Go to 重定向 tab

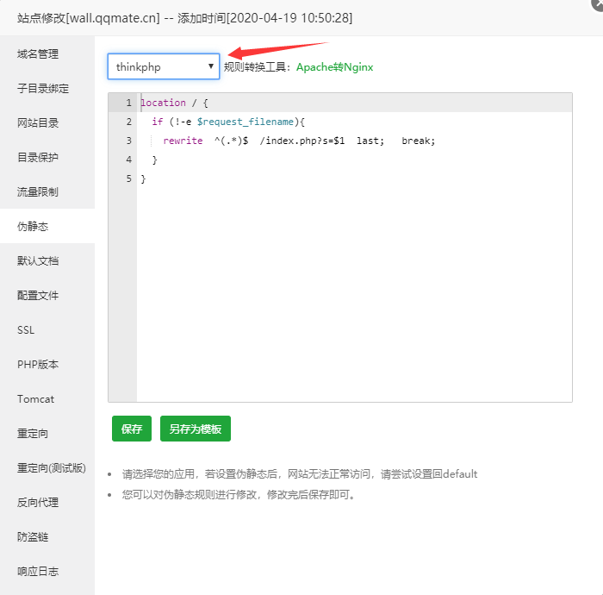[34, 433]
